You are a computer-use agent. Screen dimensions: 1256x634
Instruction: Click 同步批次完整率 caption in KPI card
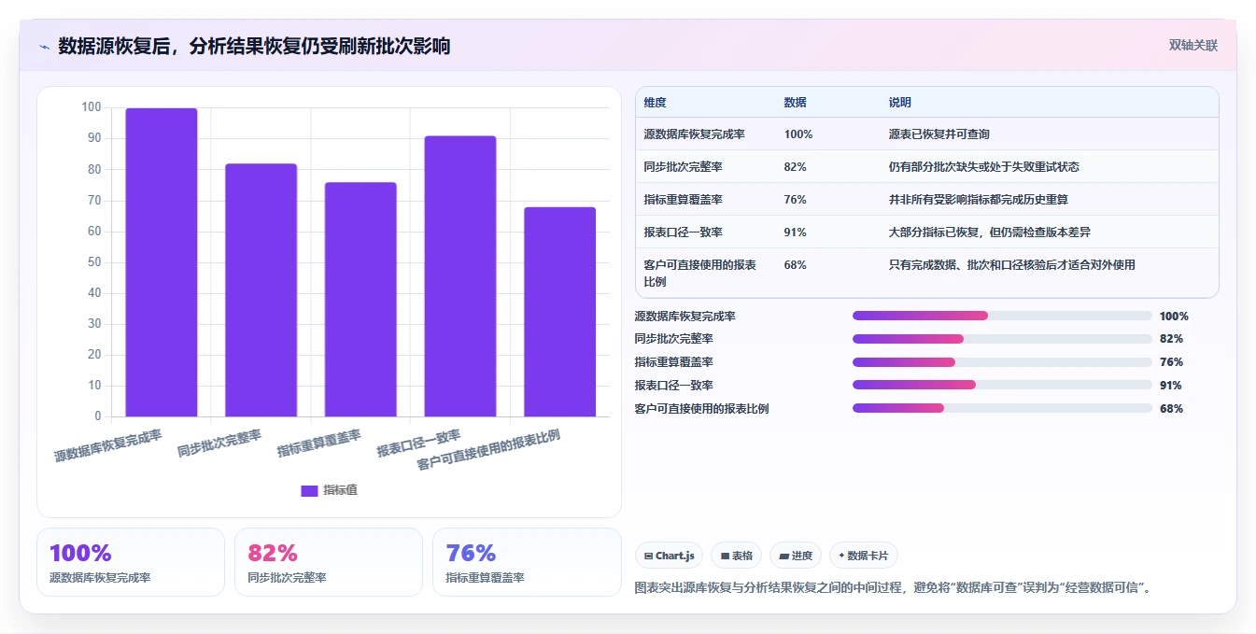287,578
